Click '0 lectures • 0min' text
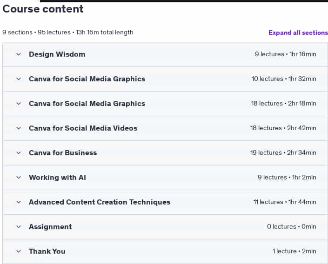The height and width of the screenshot is (264, 328). coord(292,226)
